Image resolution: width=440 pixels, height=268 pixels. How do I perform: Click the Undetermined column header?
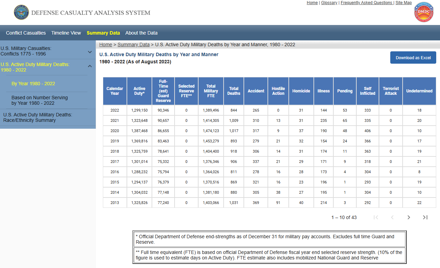click(419, 91)
